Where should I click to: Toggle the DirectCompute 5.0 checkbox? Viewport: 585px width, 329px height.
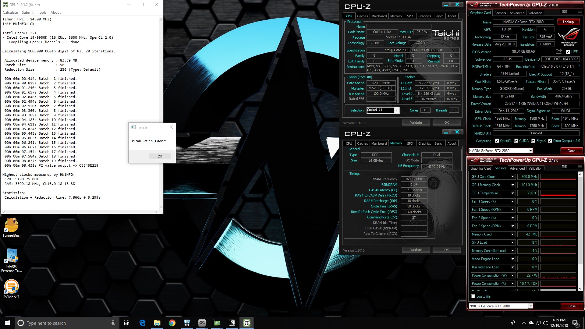550,141
